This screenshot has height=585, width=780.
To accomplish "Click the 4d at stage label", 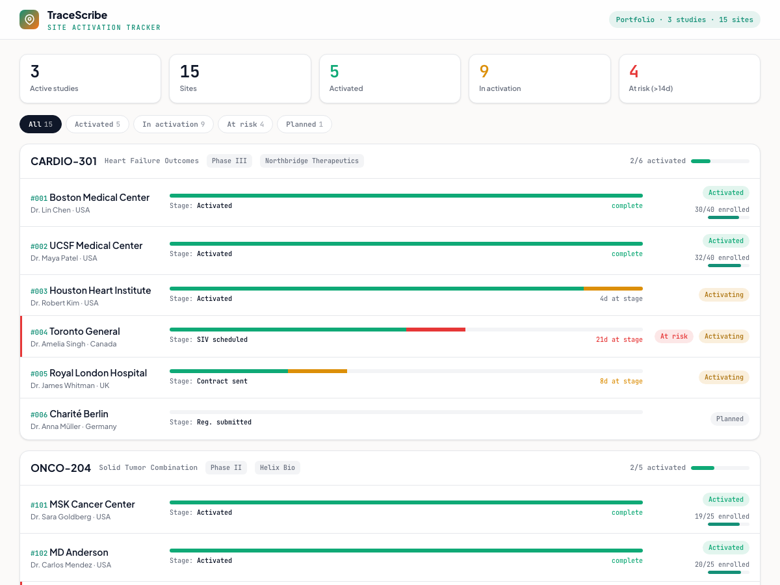I will [x=621, y=299].
